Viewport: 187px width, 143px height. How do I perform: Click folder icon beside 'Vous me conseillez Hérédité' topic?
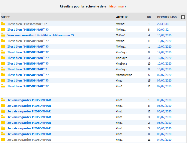tap(3, 35)
